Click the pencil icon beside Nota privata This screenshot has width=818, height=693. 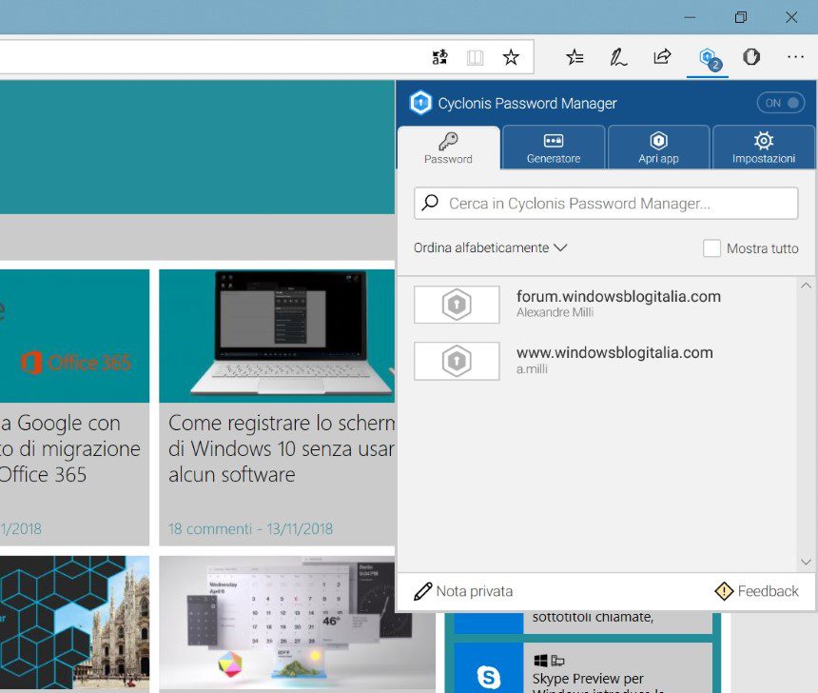pos(422,591)
